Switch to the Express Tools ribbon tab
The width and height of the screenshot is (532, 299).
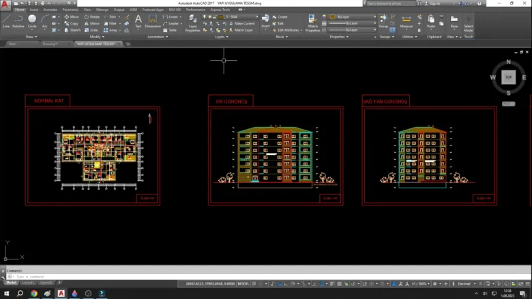click(220, 10)
